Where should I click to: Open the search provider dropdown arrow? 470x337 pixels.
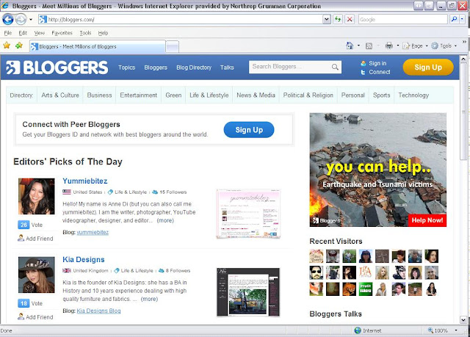tap(462, 20)
